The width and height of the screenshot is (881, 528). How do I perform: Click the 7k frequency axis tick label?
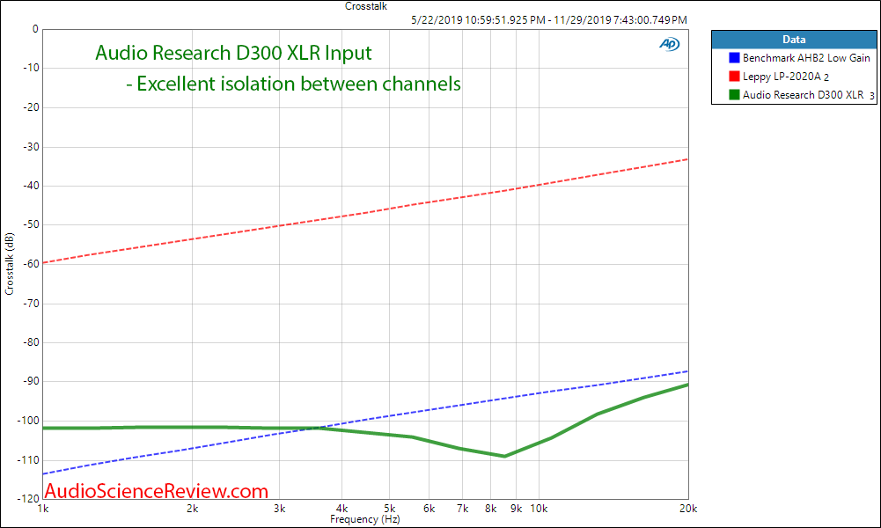(x=462, y=509)
